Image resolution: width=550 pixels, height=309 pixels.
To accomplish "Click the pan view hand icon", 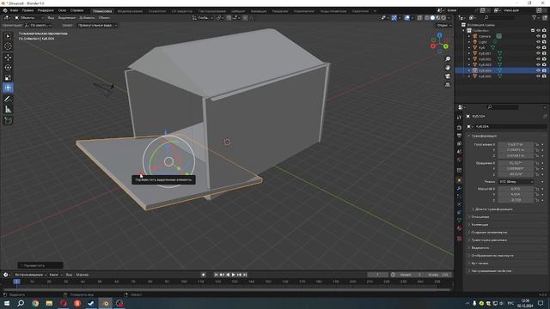I will tap(448, 68).
